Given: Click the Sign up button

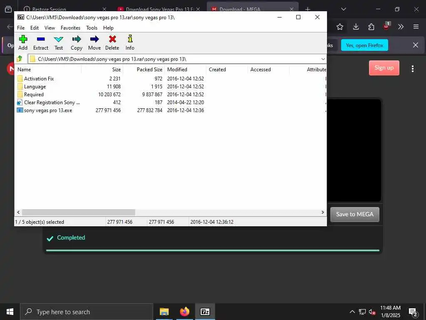Looking at the screenshot, I should pos(384,68).
